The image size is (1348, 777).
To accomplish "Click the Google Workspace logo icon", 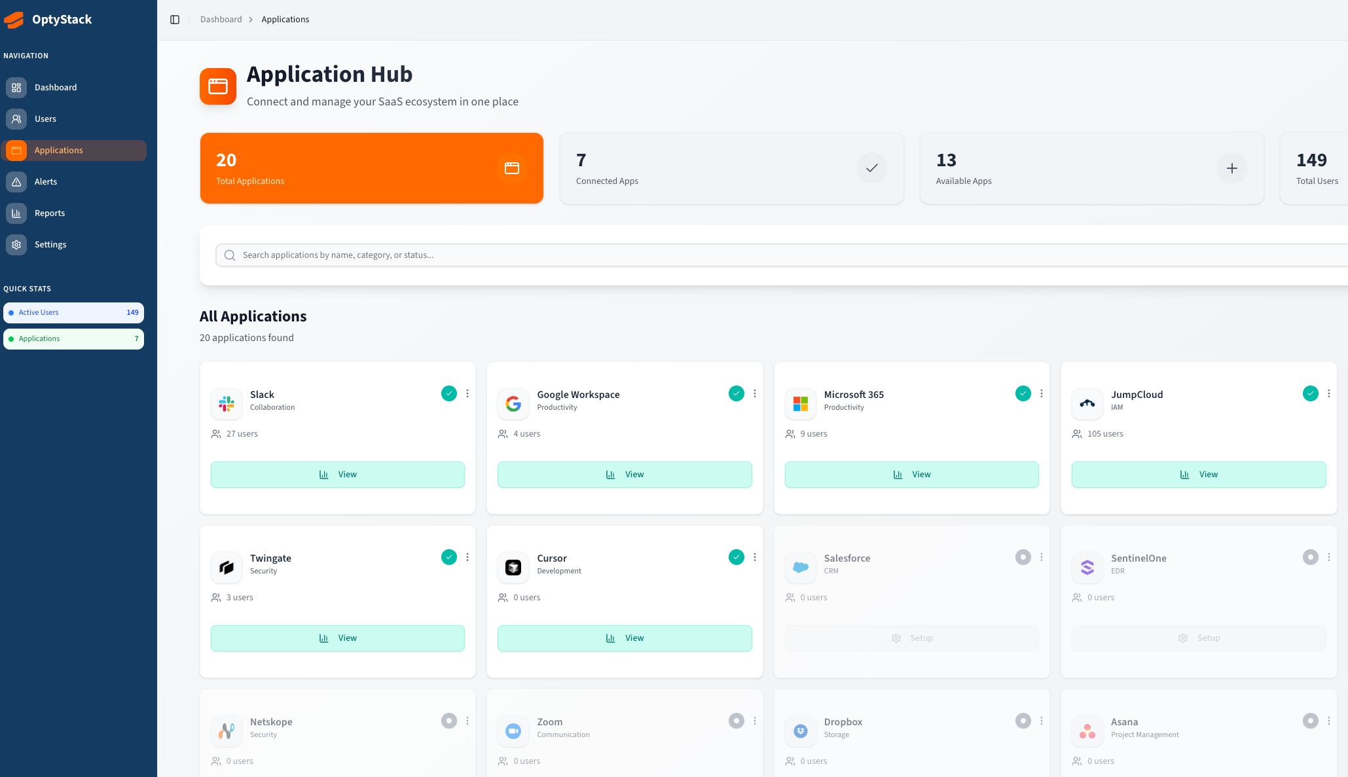I will point(513,403).
